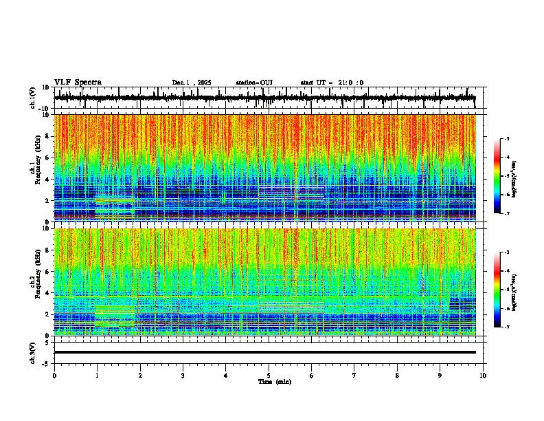Click the "Time (min)" axis label
This screenshot has width=544, height=421.
(275, 382)
